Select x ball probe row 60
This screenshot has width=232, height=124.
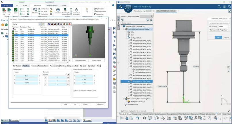coord(40,29)
